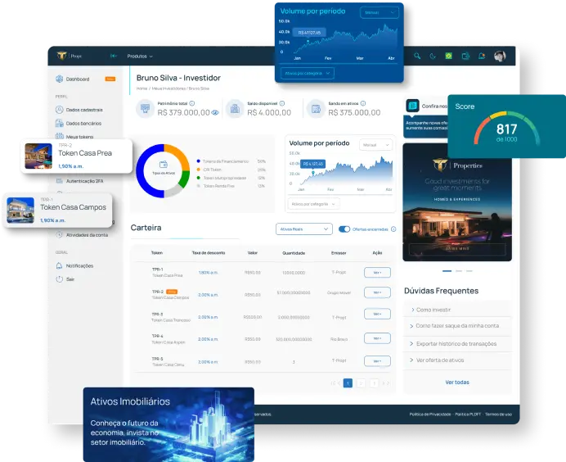
Task: Select page 1 in Carteira pagination
Action: 348,383
